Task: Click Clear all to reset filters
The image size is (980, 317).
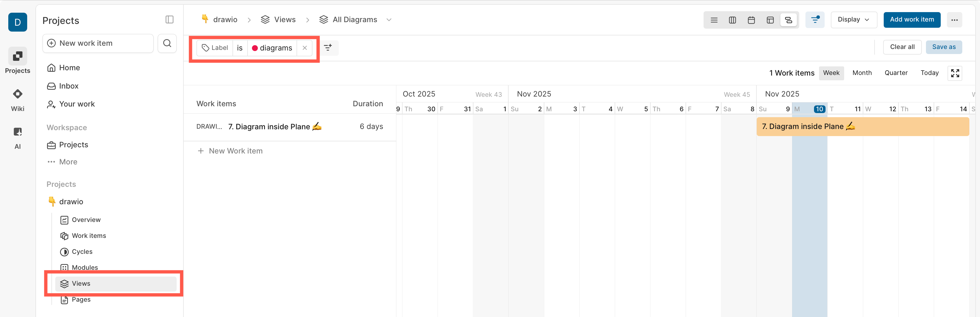Action: 902,47
